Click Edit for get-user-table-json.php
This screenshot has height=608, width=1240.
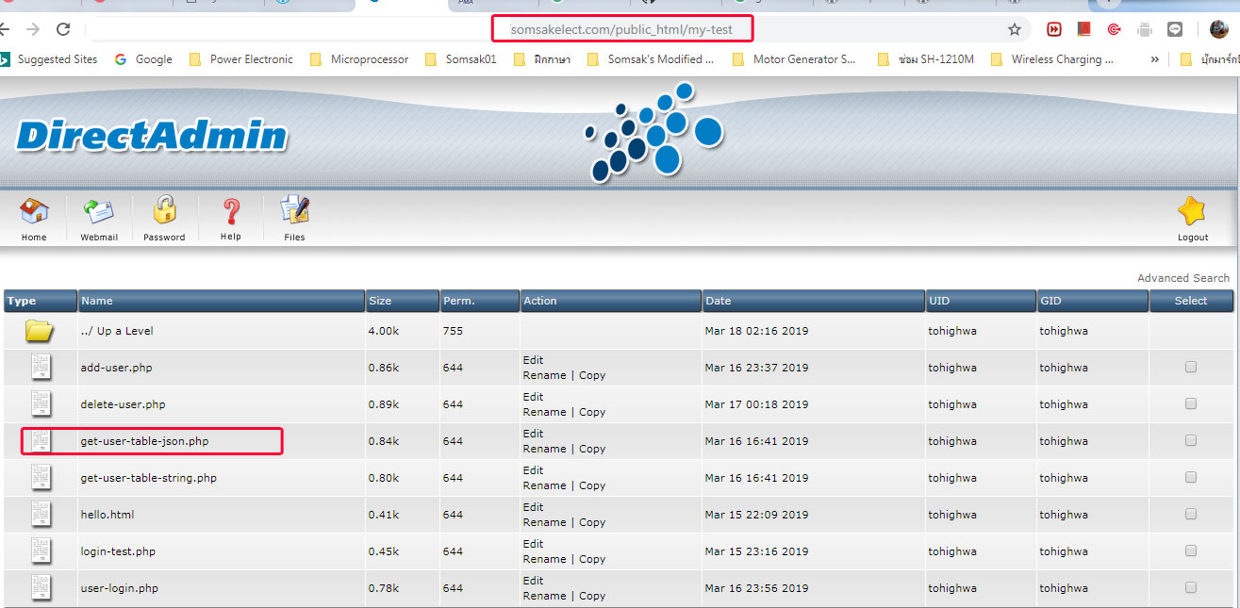pos(533,433)
